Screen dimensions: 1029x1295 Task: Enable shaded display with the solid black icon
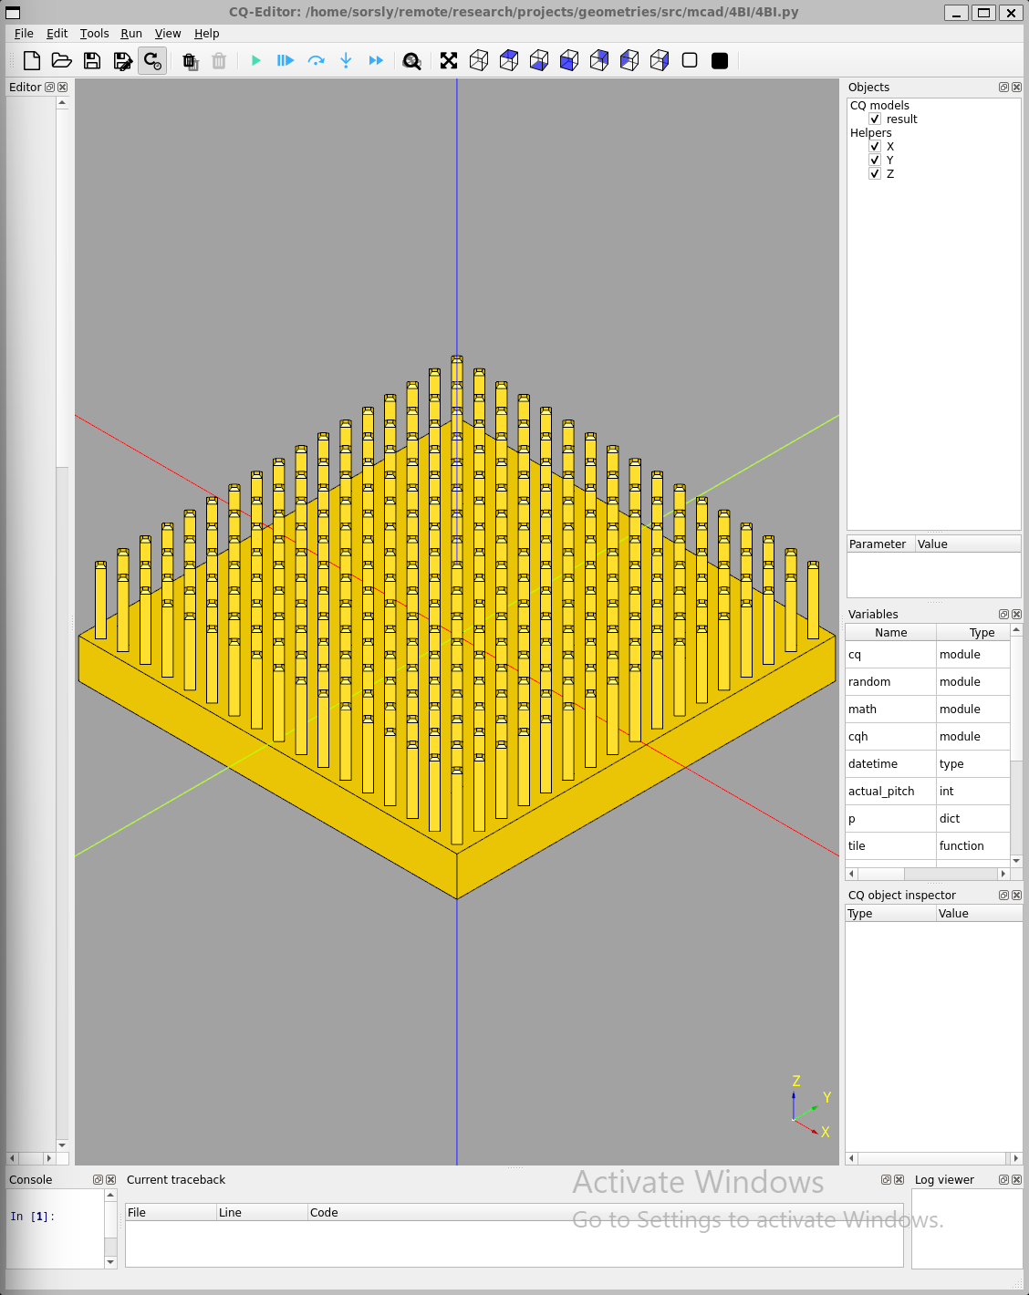tap(720, 61)
